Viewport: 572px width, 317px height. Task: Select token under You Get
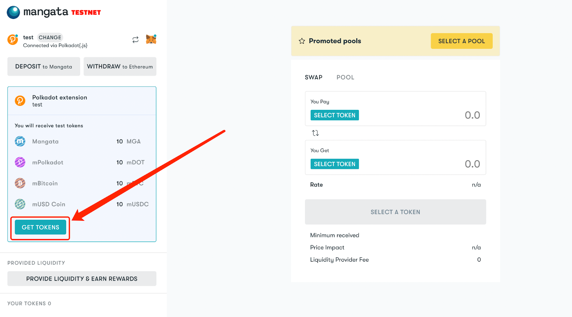pos(335,164)
